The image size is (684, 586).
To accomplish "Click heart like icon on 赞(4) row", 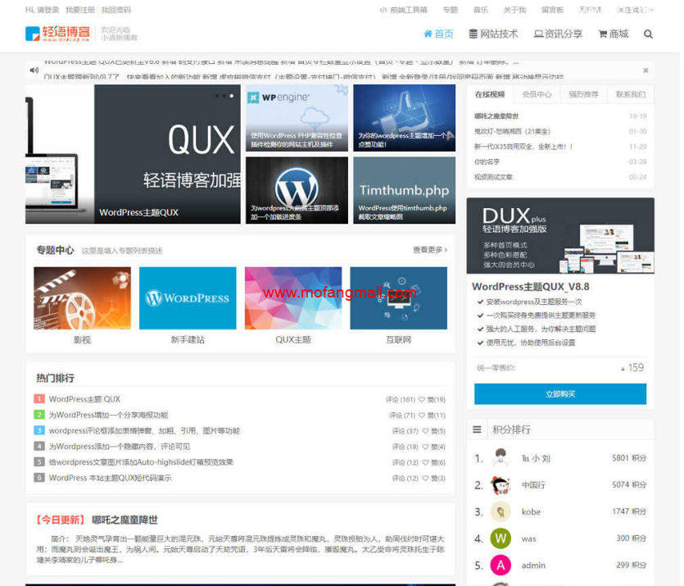I will (x=425, y=447).
